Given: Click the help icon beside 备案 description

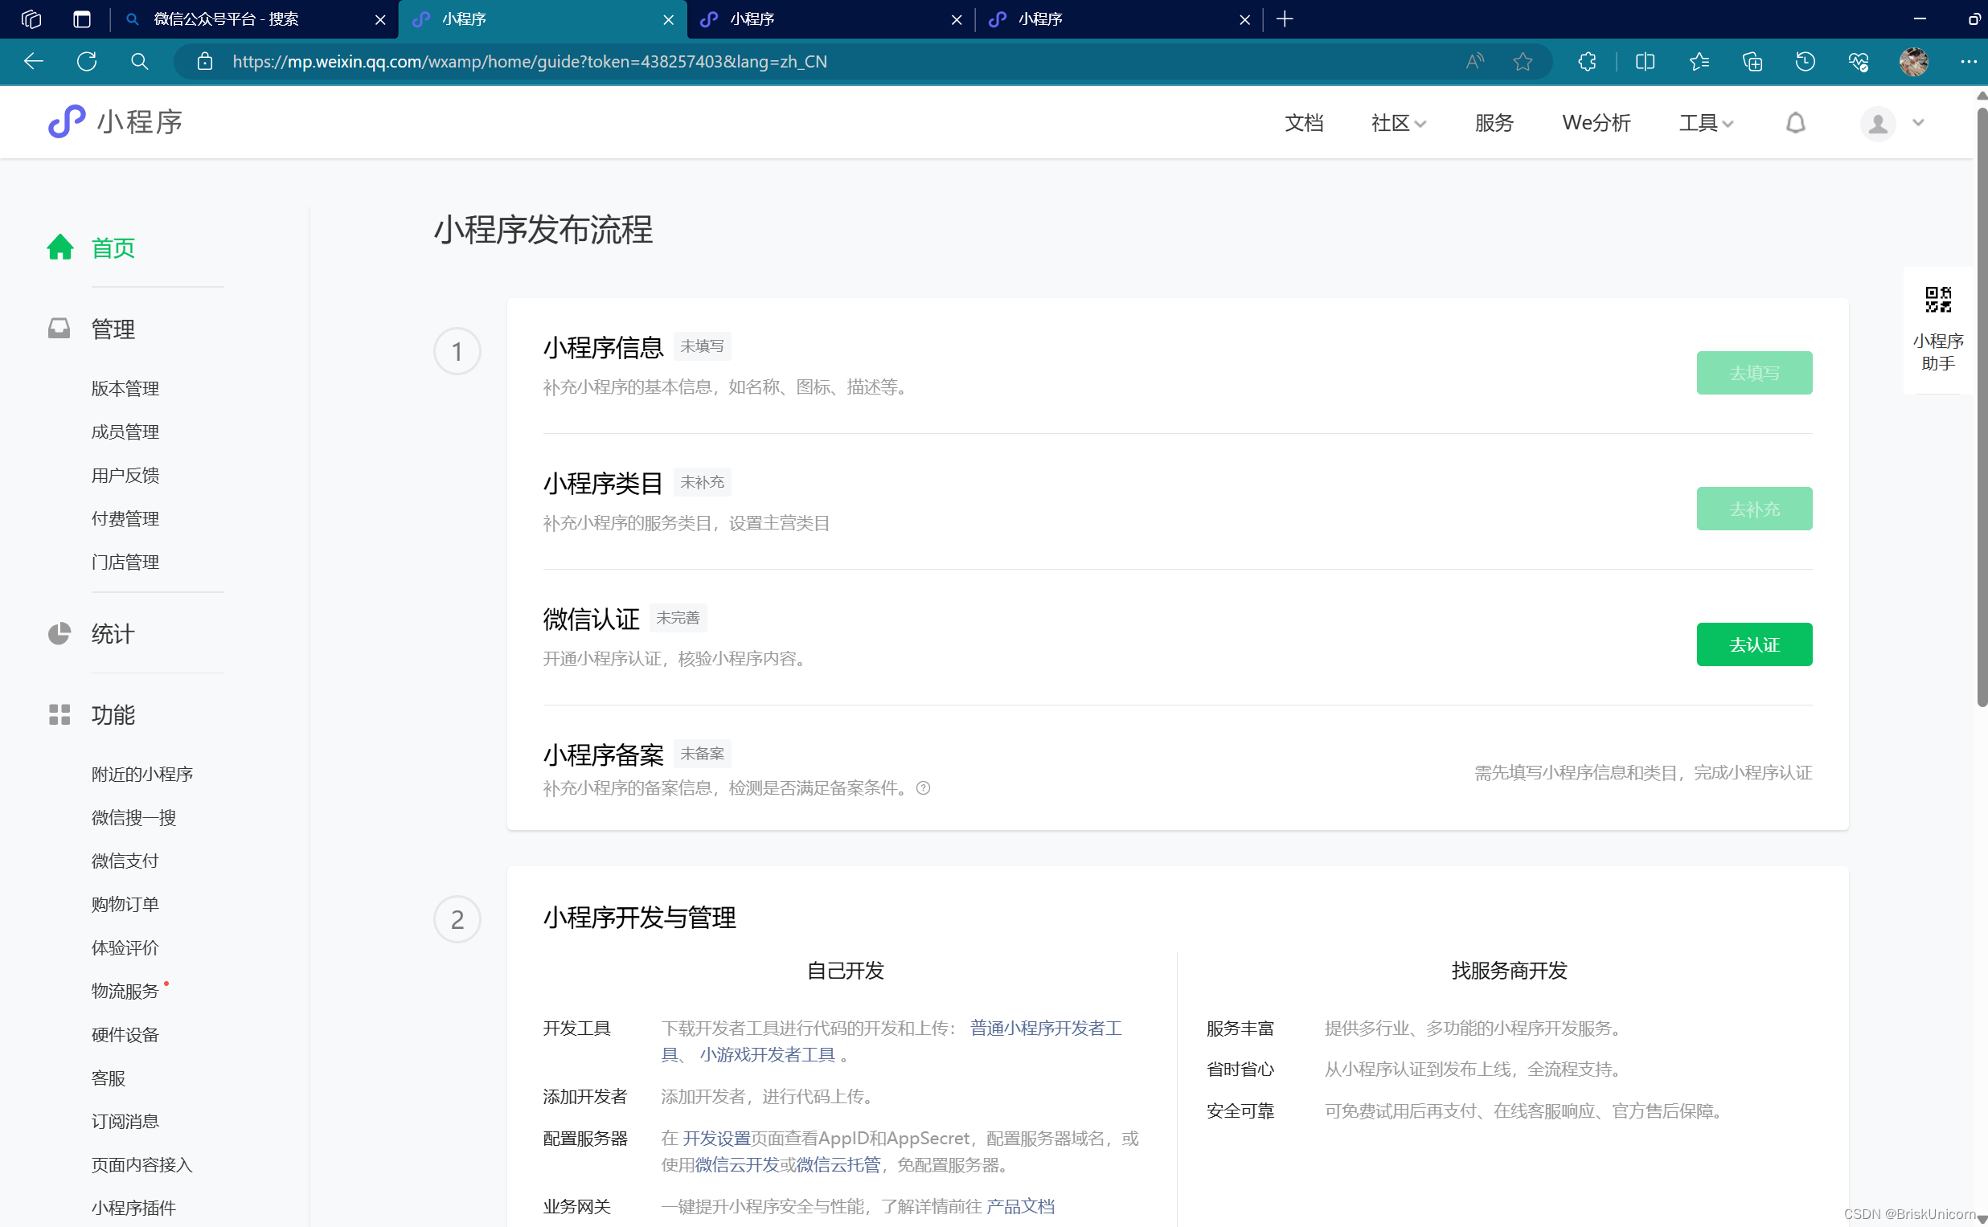Looking at the screenshot, I should 923,788.
